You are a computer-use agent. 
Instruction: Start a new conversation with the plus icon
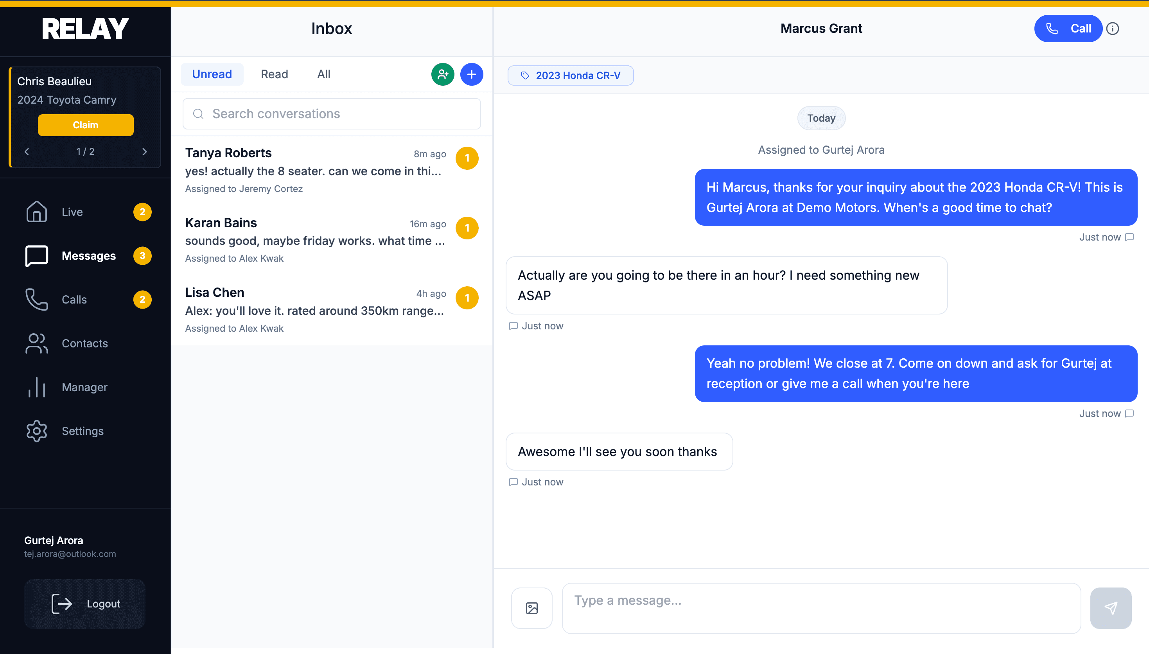point(472,74)
